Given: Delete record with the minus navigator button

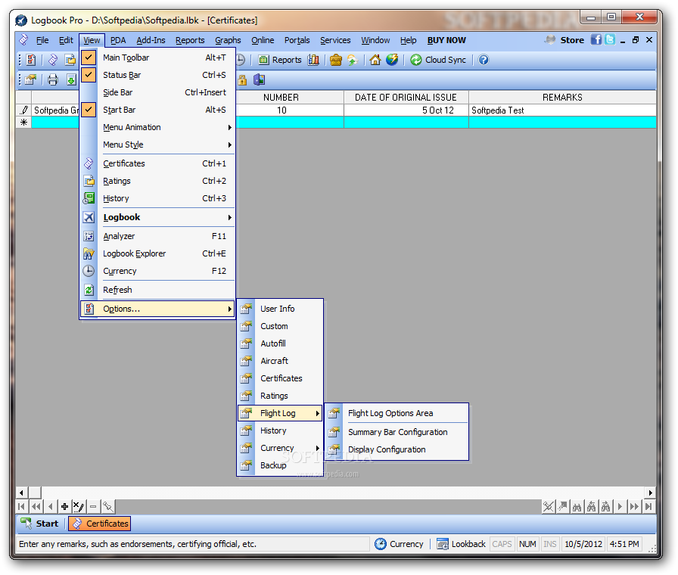Looking at the screenshot, I should coord(93,506).
